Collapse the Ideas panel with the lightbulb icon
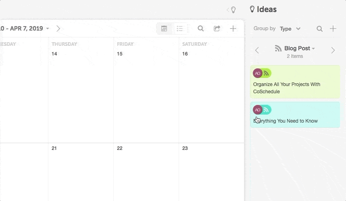 click(231, 10)
